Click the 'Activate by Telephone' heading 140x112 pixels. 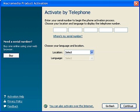67,12
